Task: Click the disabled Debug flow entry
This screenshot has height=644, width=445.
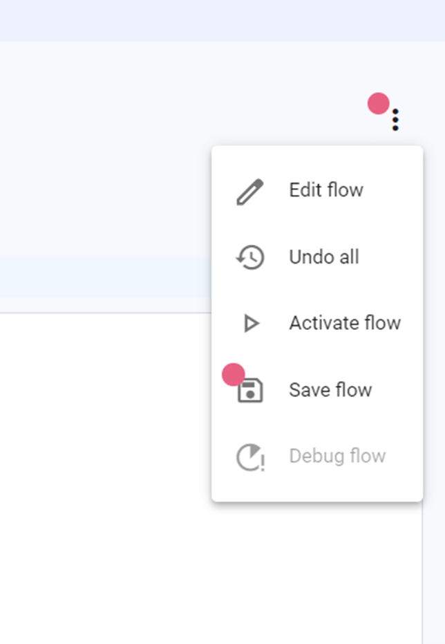Action: [338, 456]
